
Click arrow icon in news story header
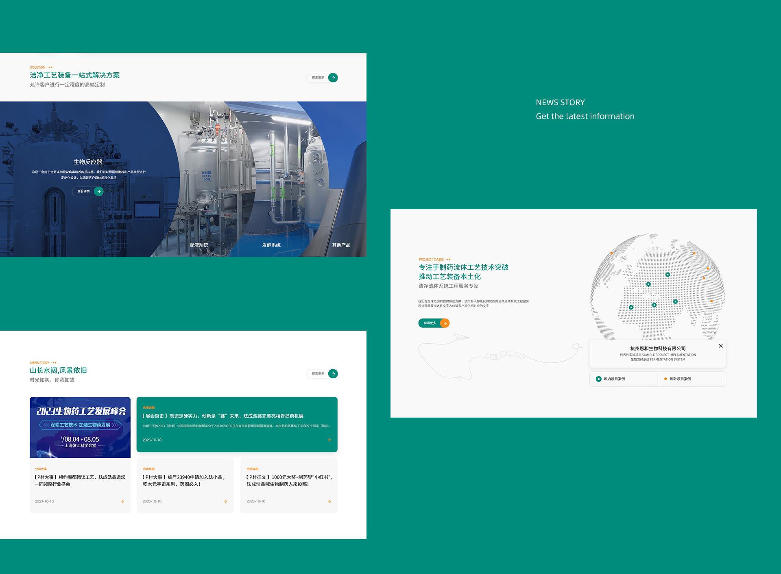(x=333, y=374)
